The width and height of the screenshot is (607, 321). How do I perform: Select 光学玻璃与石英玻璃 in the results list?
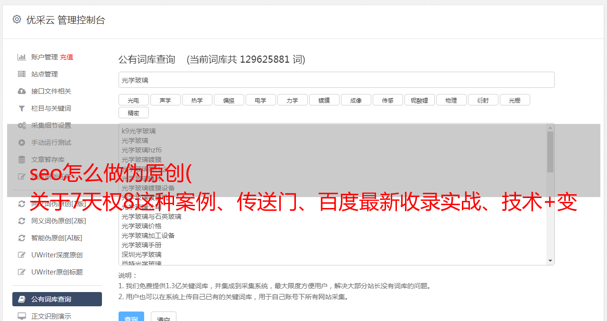151,217
